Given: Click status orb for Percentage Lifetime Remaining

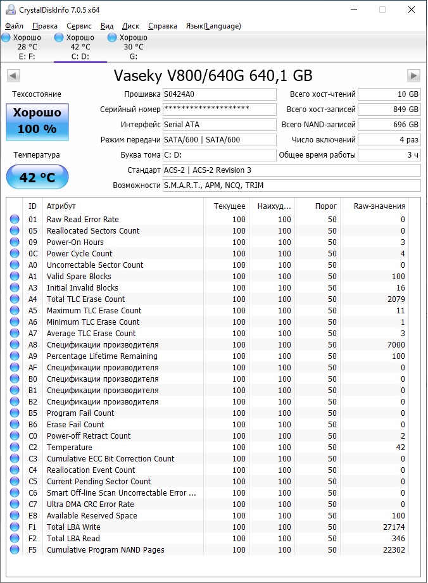Looking at the screenshot, I should (x=15, y=356).
